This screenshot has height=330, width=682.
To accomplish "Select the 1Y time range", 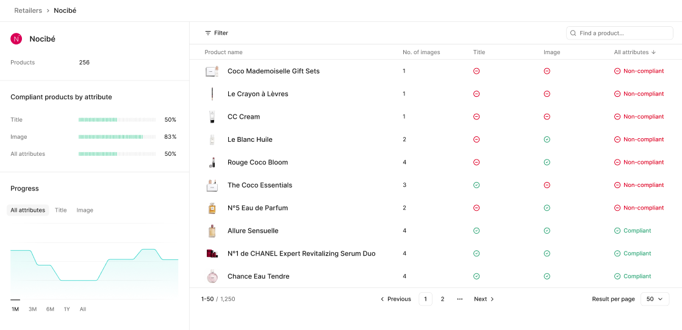I will point(66,309).
